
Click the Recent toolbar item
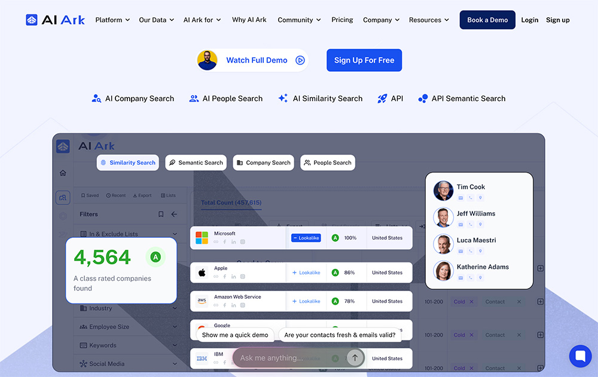pos(116,195)
